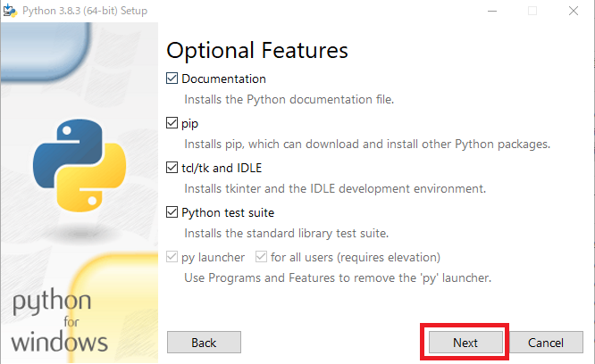The width and height of the screenshot is (595, 364).
Task: Click the greyed py launcher checkbox
Action: 172,257
